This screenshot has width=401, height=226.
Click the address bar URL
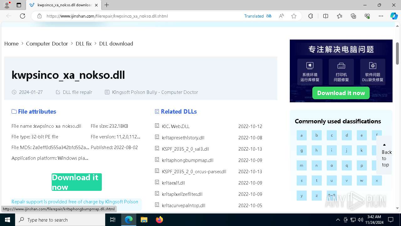point(107,16)
